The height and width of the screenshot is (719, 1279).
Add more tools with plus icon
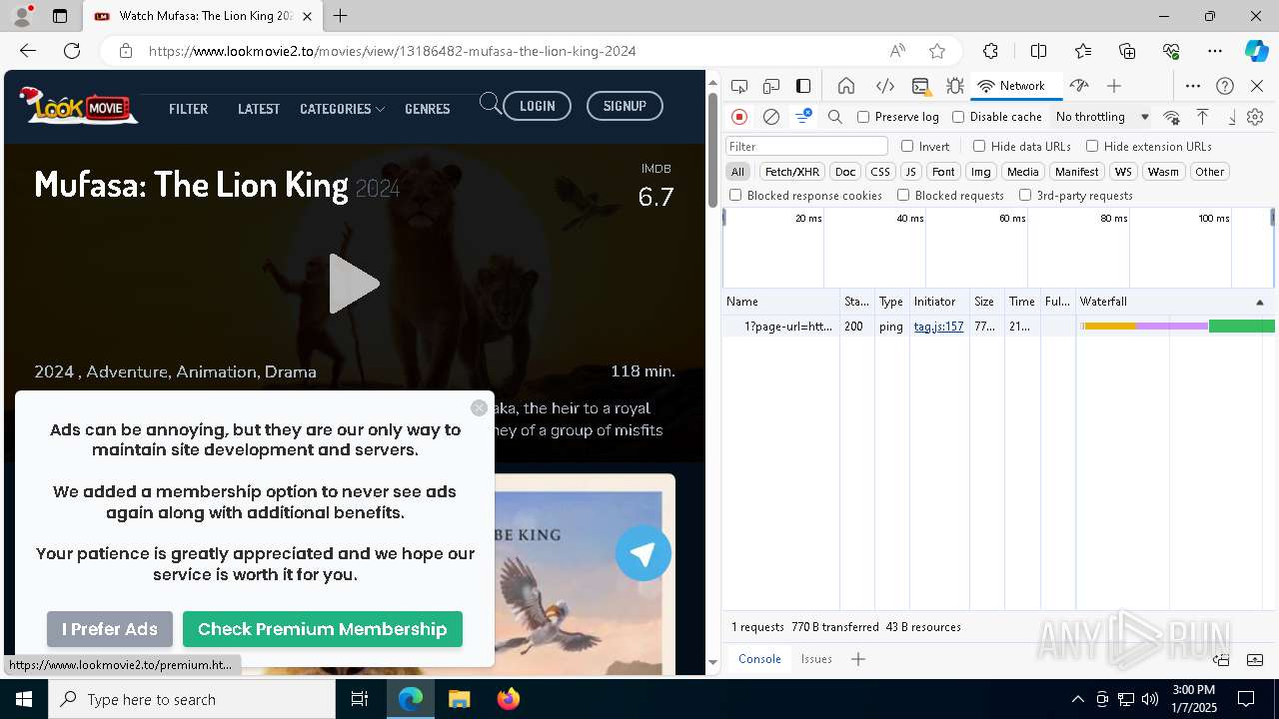click(x=1114, y=86)
